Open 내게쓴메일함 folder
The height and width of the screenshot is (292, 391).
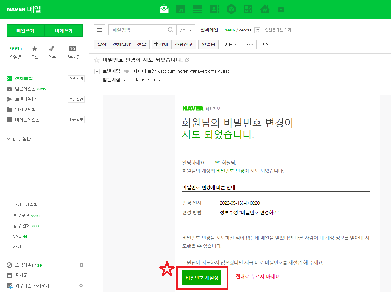click(x=27, y=120)
